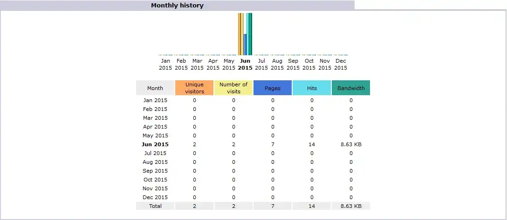
Task: Select the Jan 2015 row label in the table
Action: pyautogui.click(x=155, y=100)
